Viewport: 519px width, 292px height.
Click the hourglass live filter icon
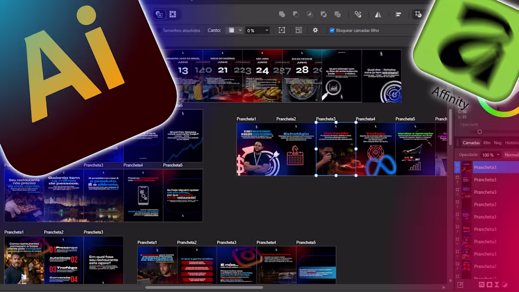click(497, 285)
